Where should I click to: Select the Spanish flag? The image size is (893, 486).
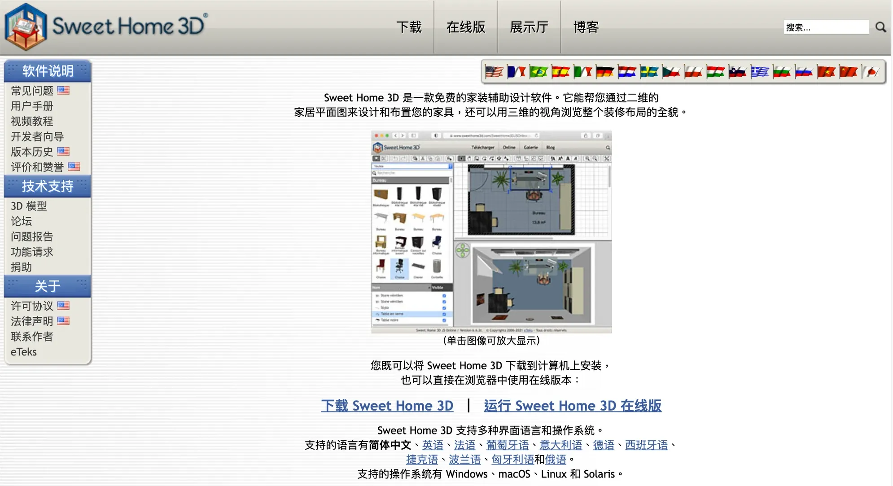(x=560, y=72)
